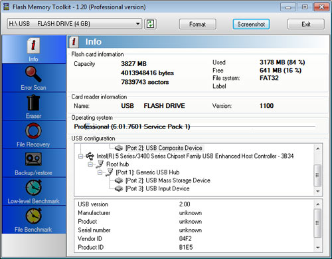Select the Info sidebar icon
332x259 pixels.
click(33, 46)
